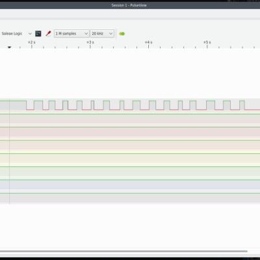This screenshot has width=260, height=260.
Task: Click the horizontal scrollbar at bottom
Action: (x=123, y=252)
